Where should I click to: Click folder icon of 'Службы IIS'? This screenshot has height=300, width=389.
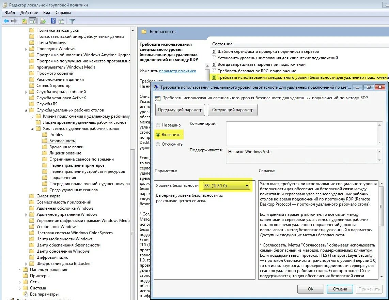[x=31, y=104]
